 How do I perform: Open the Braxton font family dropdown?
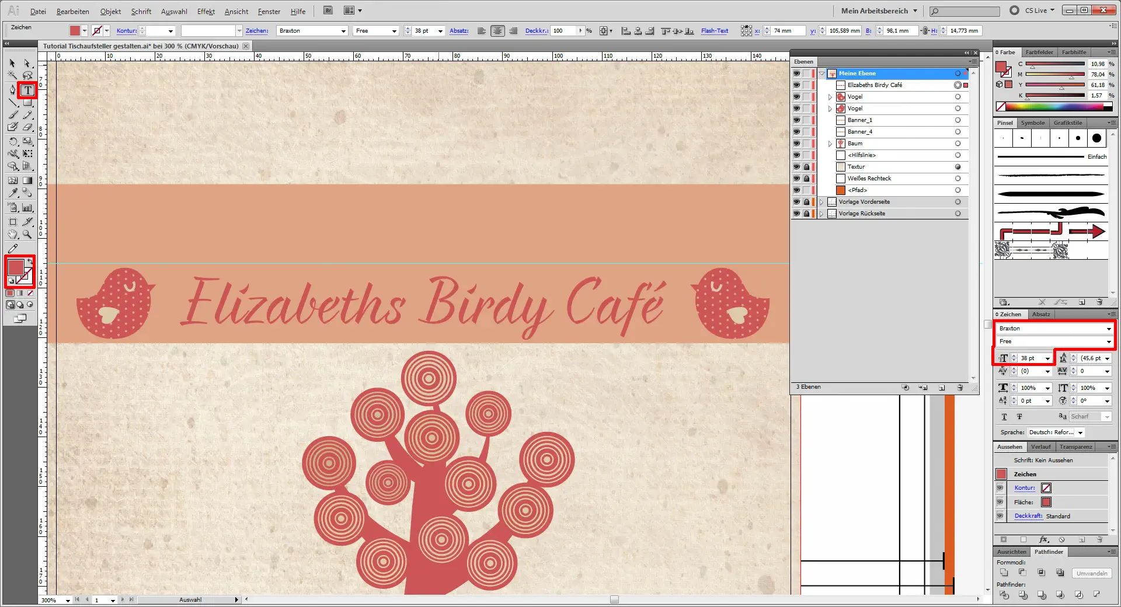(1108, 329)
